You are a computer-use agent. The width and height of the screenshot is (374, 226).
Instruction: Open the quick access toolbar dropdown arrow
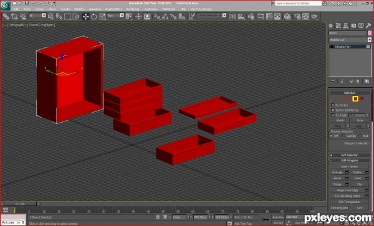54,3
